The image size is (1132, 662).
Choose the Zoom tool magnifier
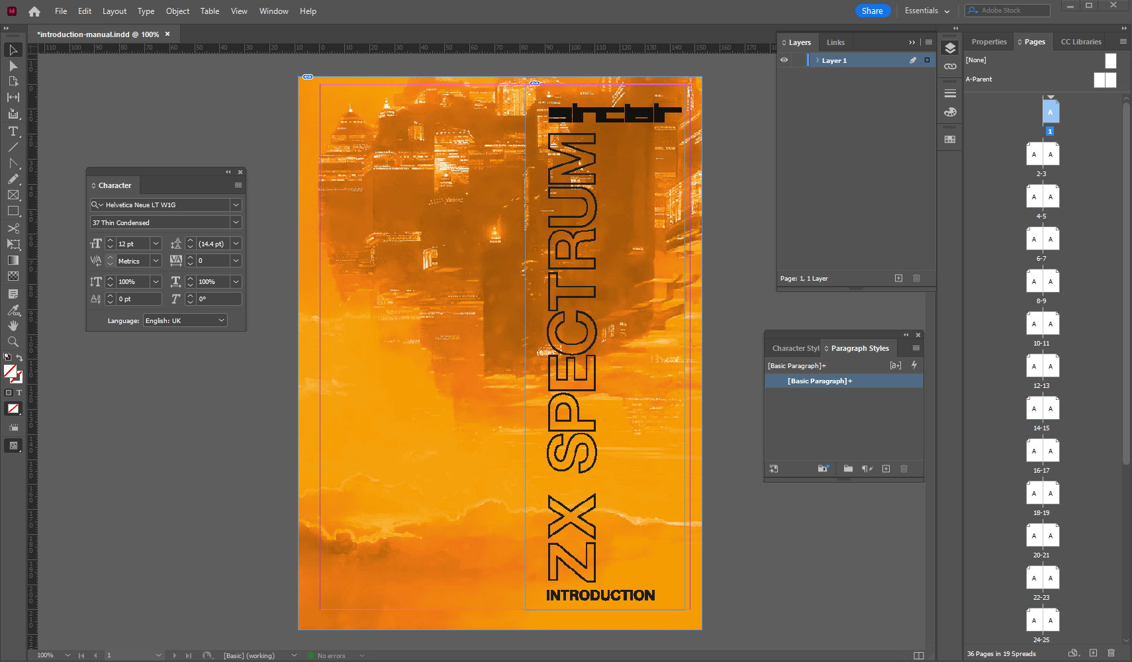(x=13, y=342)
